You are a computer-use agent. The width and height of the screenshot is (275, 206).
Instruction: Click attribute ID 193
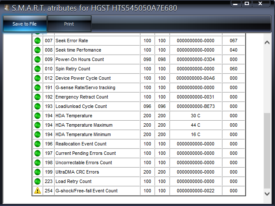(49, 106)
